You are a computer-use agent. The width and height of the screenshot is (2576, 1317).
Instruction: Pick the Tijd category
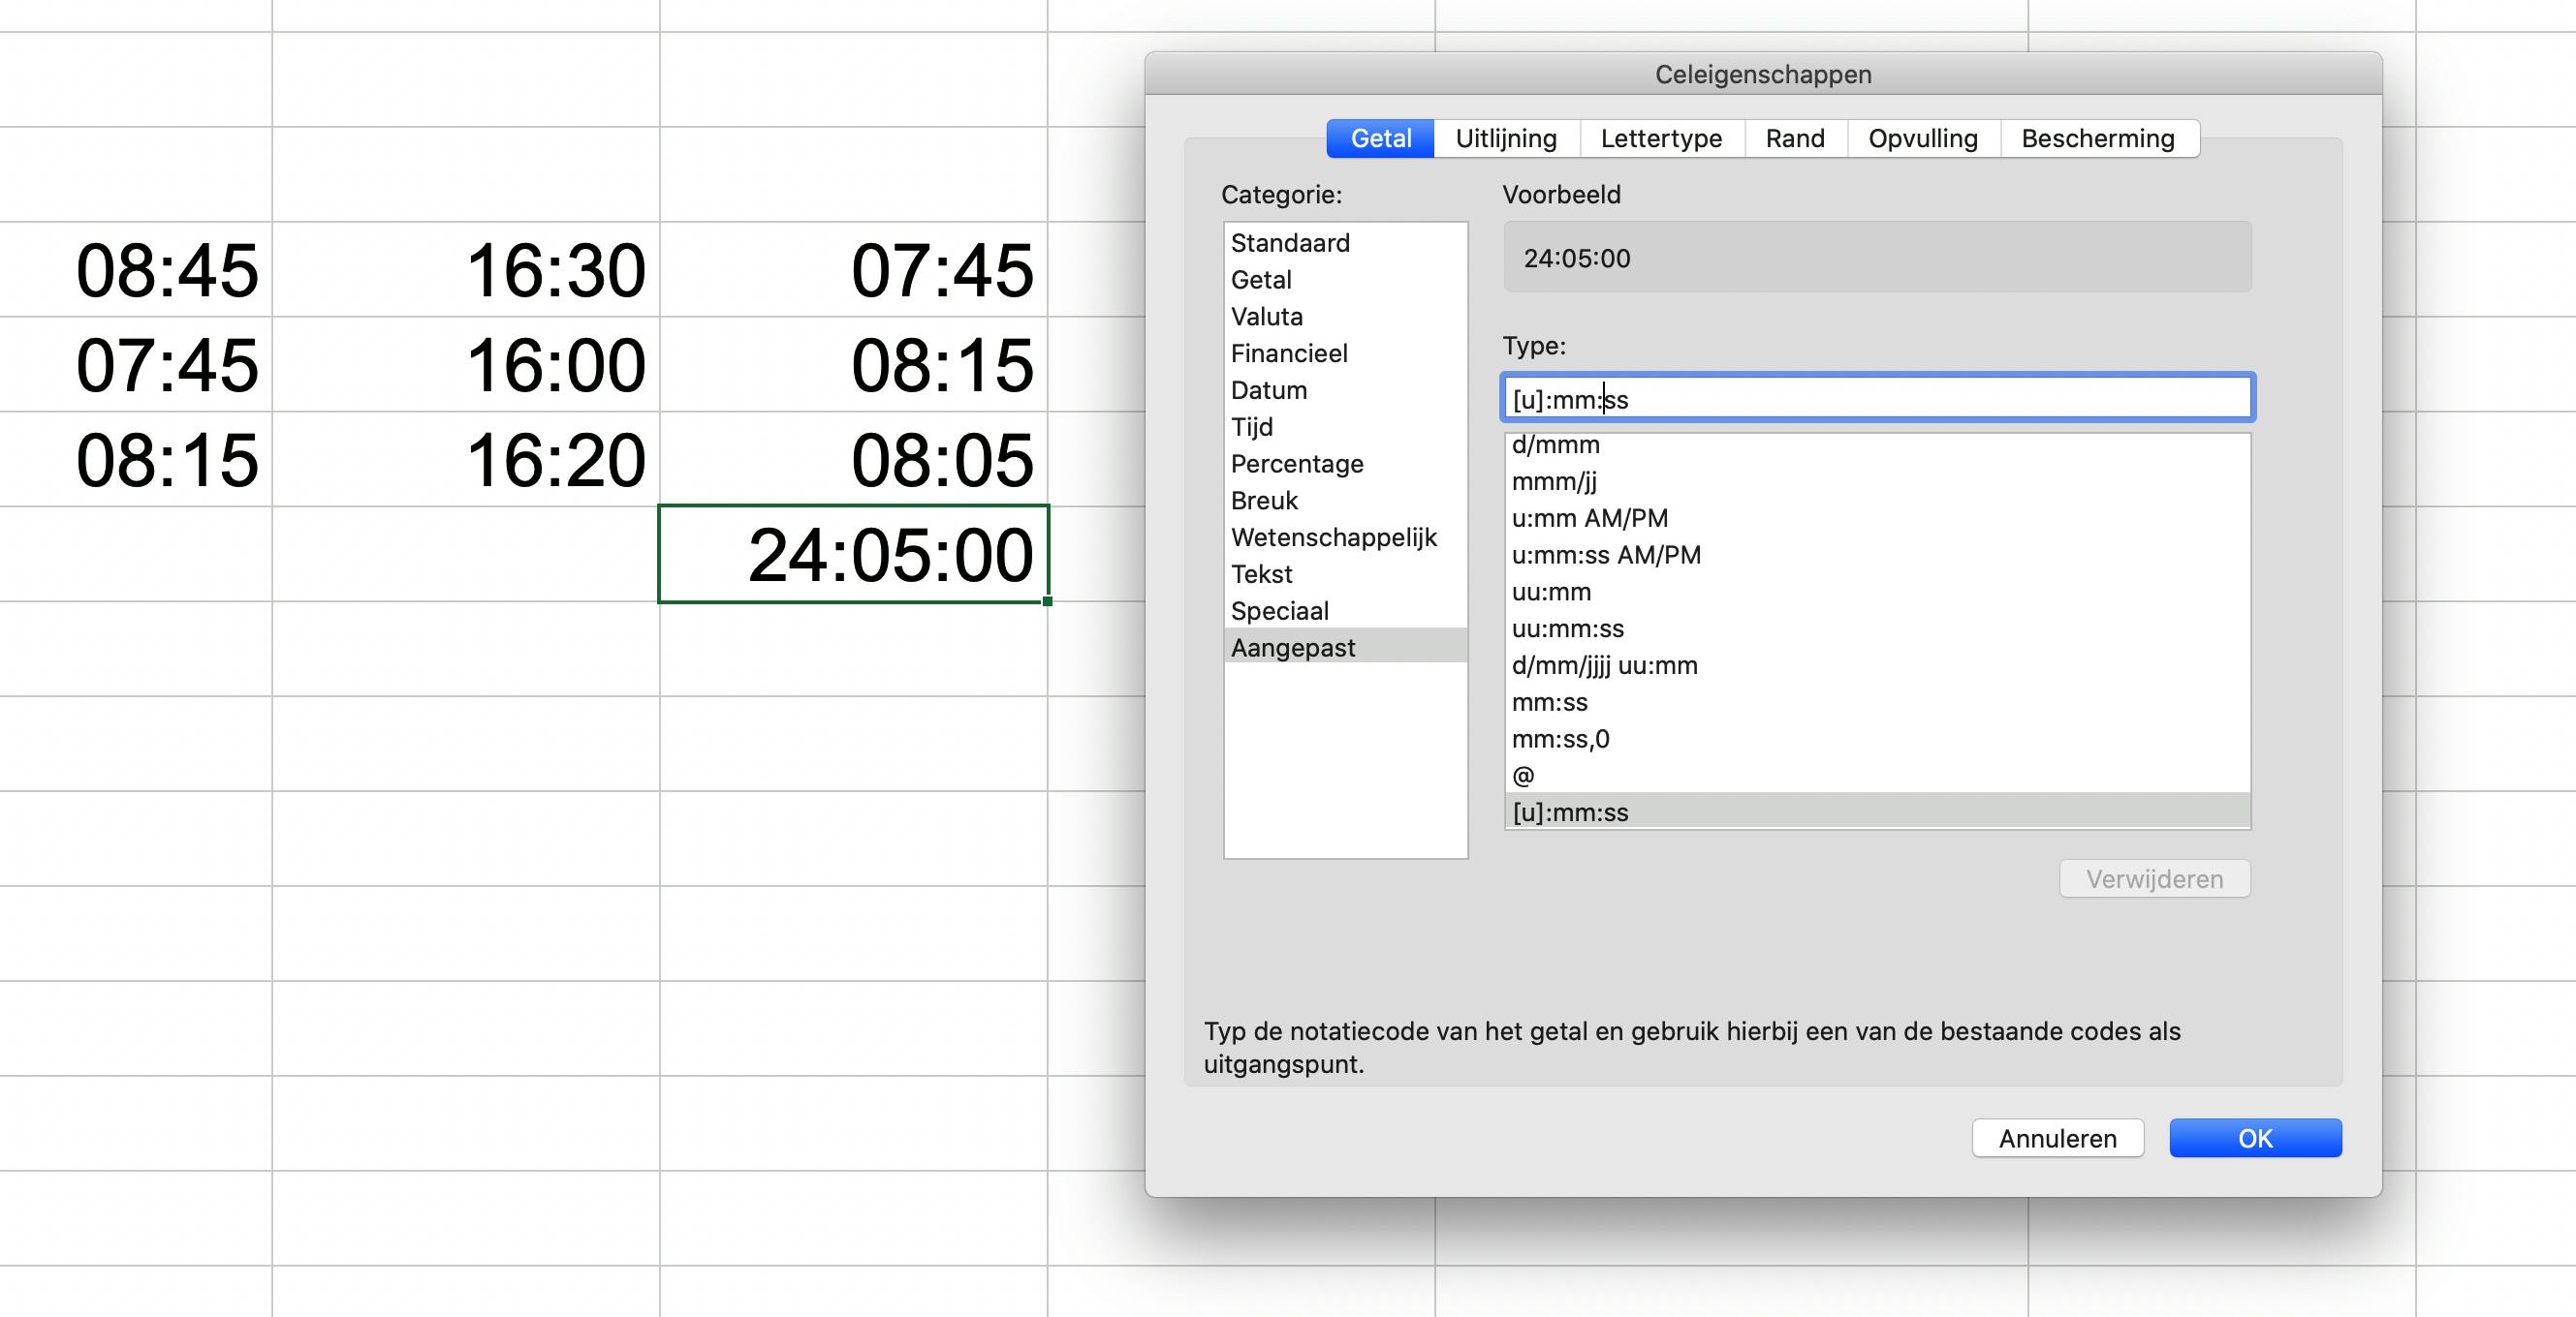1252,427
